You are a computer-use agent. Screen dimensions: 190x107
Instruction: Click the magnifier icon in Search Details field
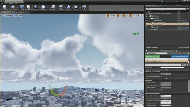(182, 65)
